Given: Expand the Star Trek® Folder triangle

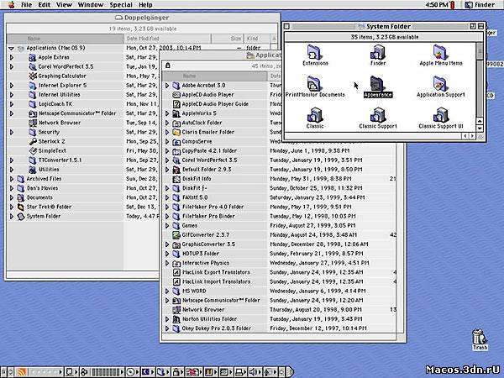Looking at the screenshot, I should coord(12,207).
